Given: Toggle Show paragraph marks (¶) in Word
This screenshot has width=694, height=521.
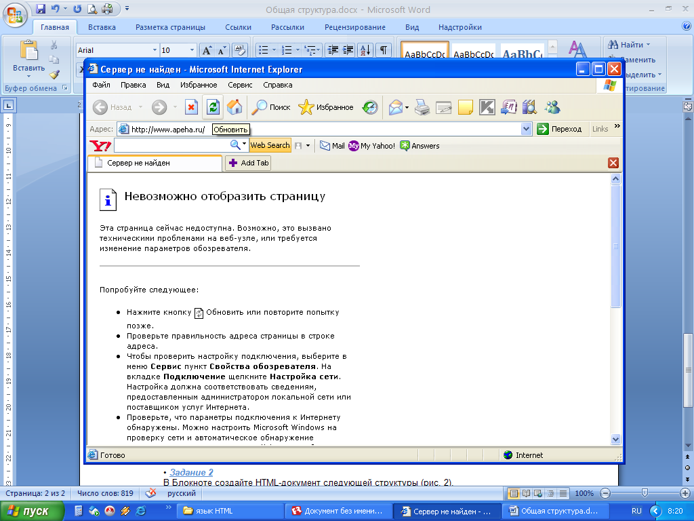Looking at the screenshot, I should [384, 50].
